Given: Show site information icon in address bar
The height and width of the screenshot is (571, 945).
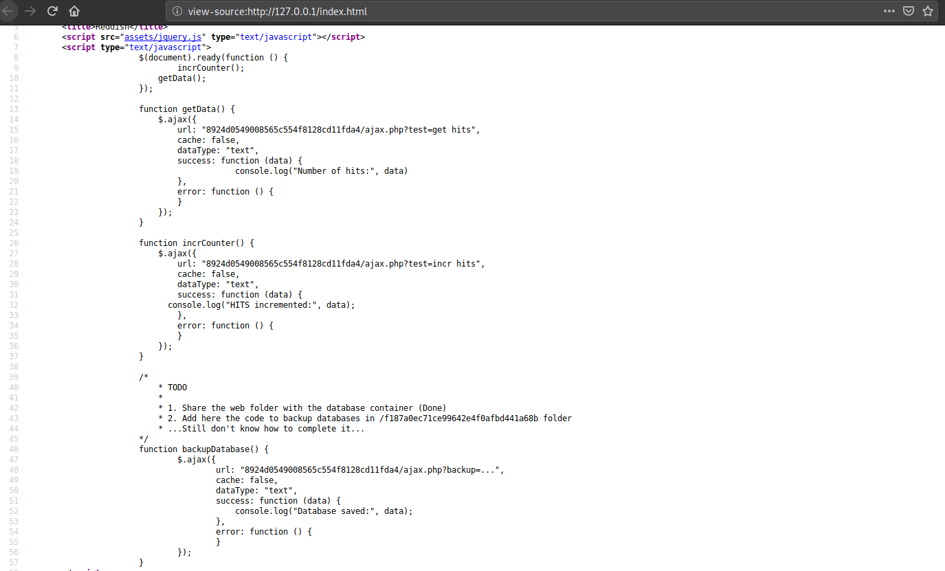Looking at the screenshot, I should pyautogui.click(x=177, y=12).
